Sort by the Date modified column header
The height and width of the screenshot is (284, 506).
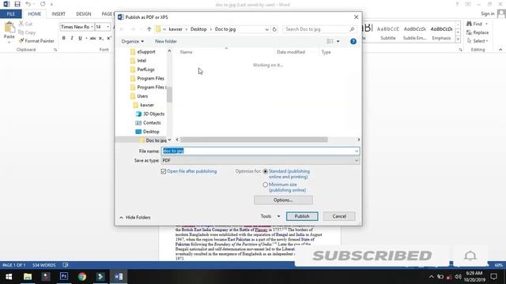coord(291,52)
